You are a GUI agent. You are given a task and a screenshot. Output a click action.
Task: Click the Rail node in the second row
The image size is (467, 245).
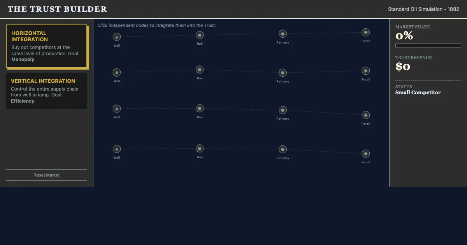[x=200, y=70]
